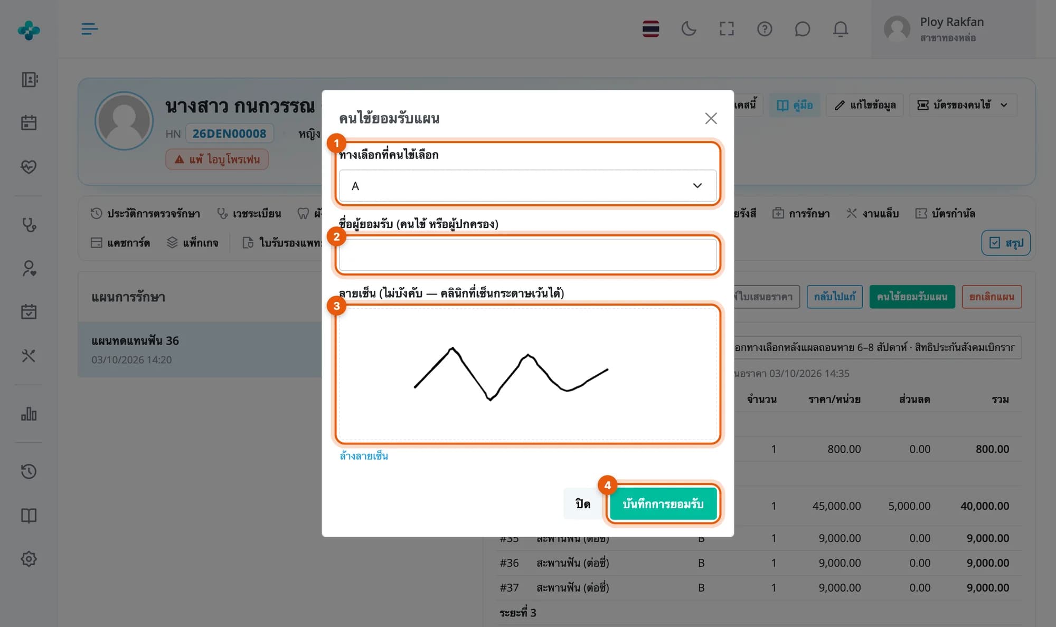This screenshot has width=1056, height=627.
Task: Open the bar chart reports sidebar icon
Action: pyautogui.click(x=29, y=414)
